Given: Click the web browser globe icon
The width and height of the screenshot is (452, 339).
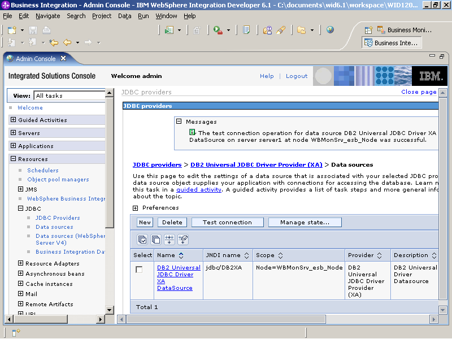Looking at the screenshot, I should click(x=330, y=30).
